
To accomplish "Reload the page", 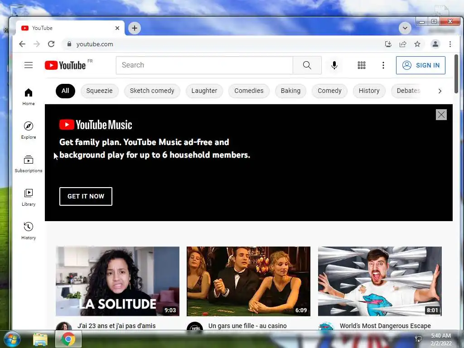I will coord(51,44).
